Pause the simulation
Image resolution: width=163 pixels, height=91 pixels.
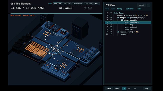pos(109,89)
